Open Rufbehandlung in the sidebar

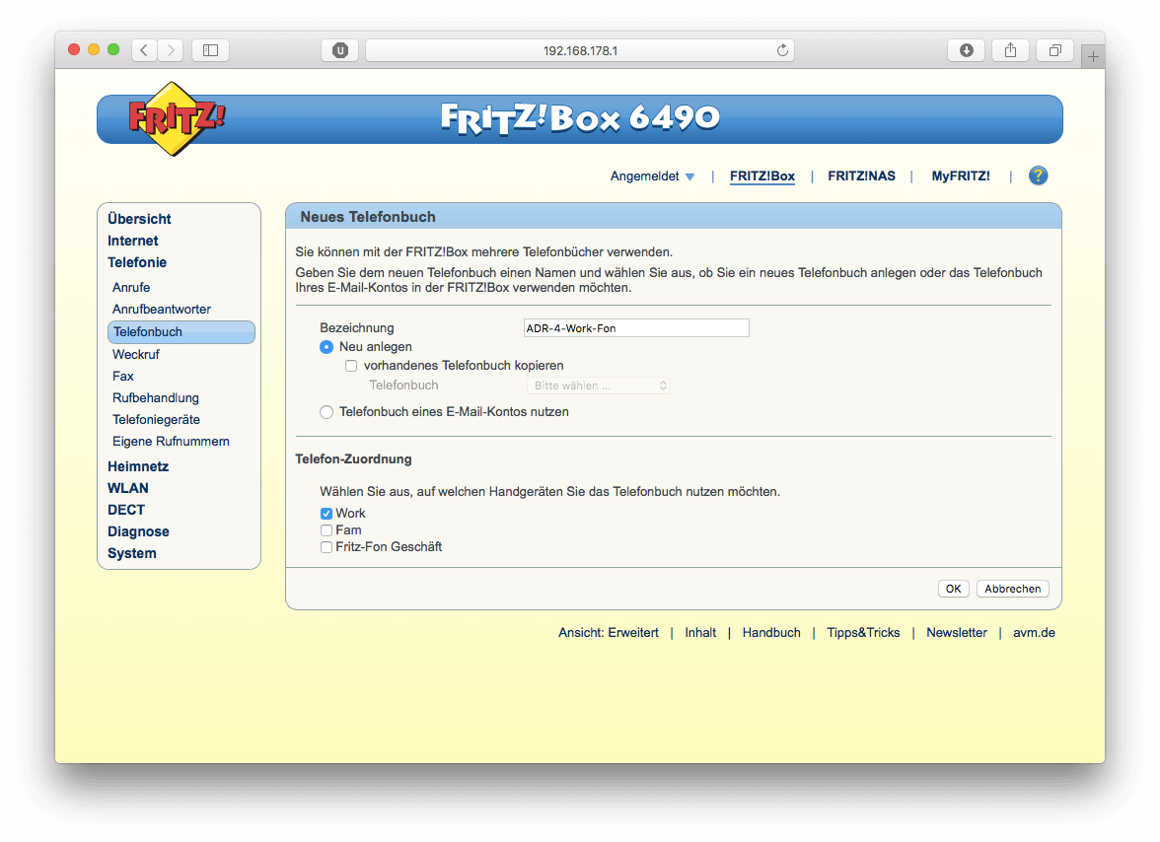[156, 398]
